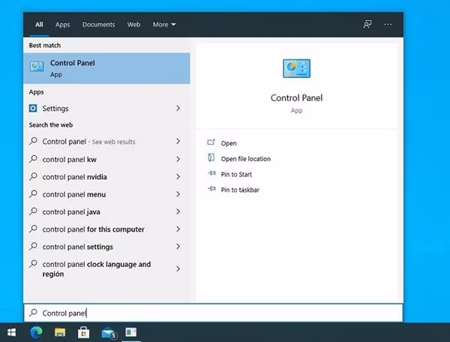450x342 pixels.
Task: Click the search icon beside 'control panel menu'
Action: (33, 193)
